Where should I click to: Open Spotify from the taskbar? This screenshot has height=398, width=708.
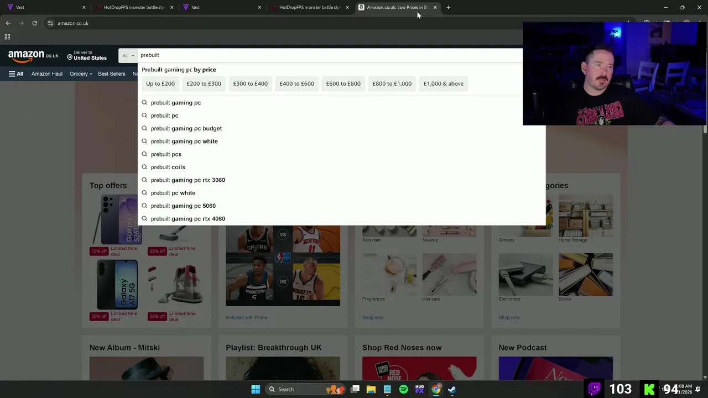(403, 389)
